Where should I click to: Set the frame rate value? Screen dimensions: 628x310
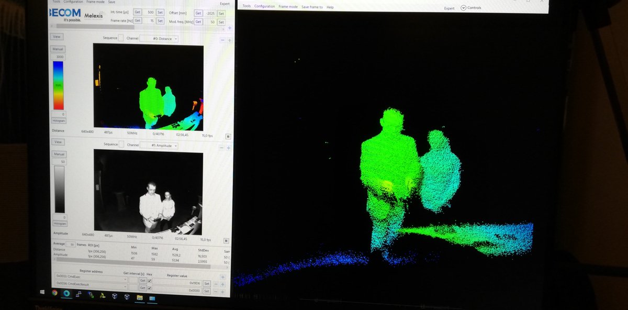pyautogui.click(x=160, y=21)
